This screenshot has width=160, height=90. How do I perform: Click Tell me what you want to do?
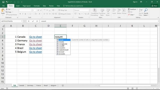pyautogui.click(x=73, y=6)
